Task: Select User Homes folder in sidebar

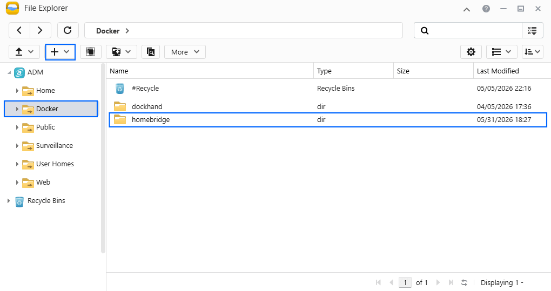Action: click(55, 164)
